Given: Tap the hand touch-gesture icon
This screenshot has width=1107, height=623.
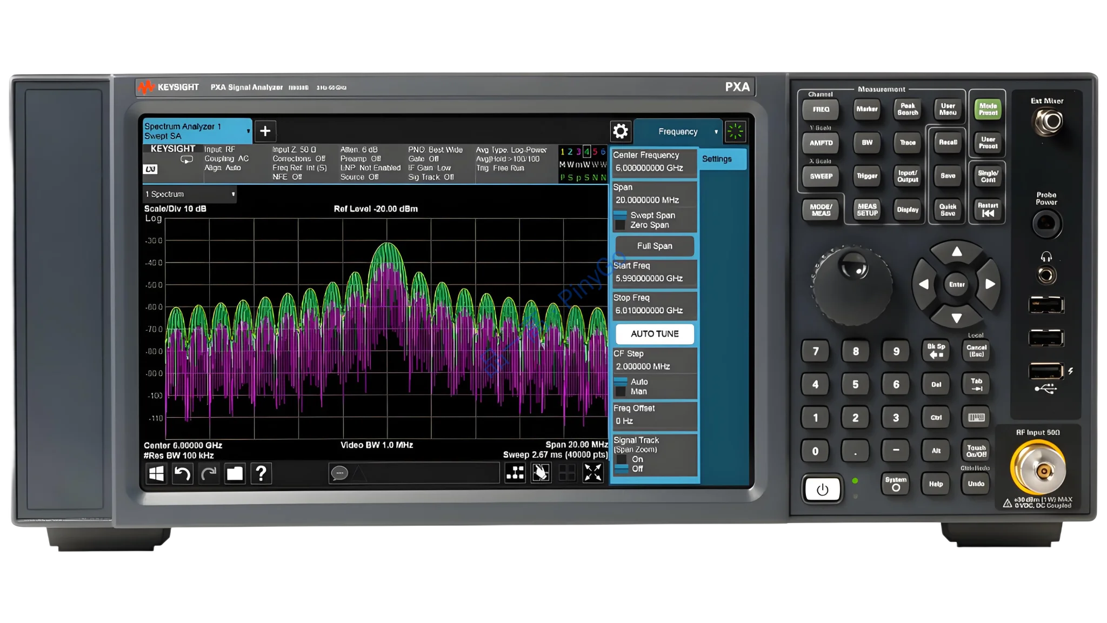Looking at the screenshot, I should point(541,473).
